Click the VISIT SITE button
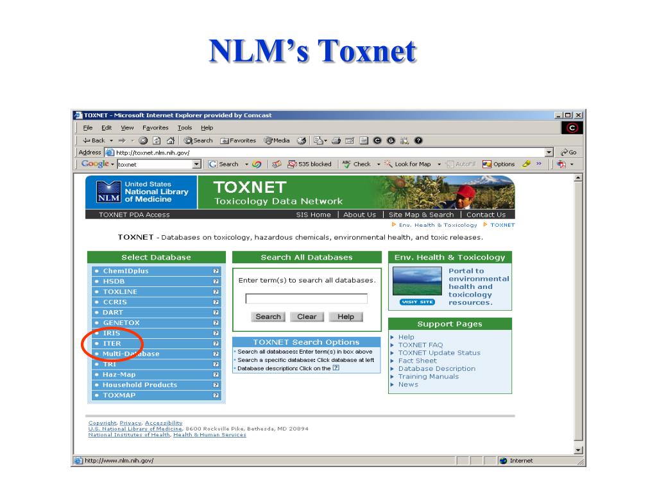 [x=417, y=302]
